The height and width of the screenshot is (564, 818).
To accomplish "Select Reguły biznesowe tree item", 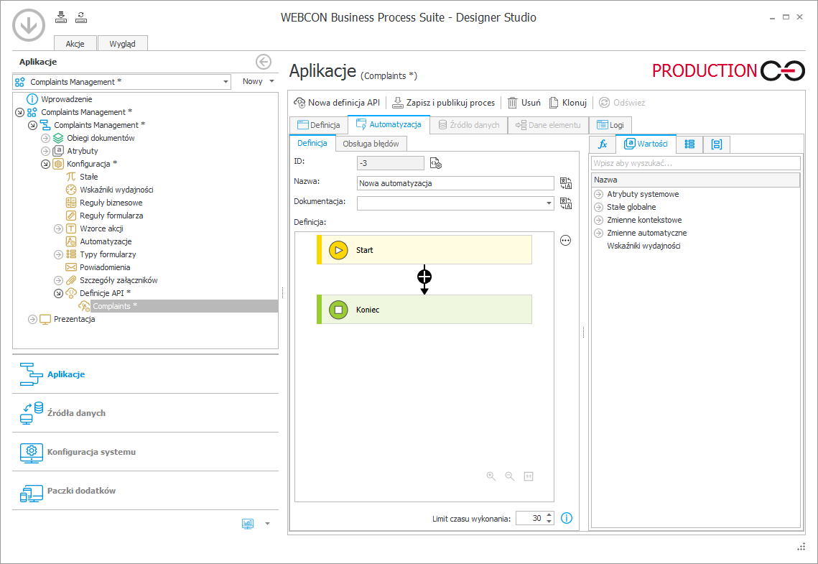I will point(111,203).
